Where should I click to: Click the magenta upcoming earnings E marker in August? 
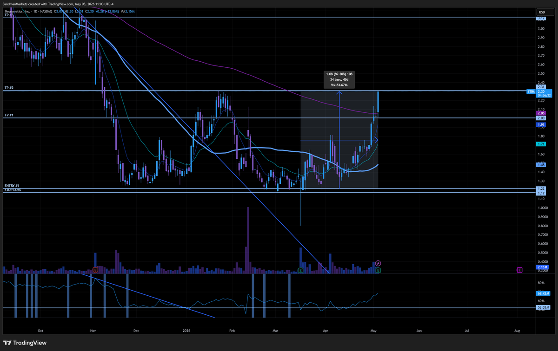pos(519,270)
